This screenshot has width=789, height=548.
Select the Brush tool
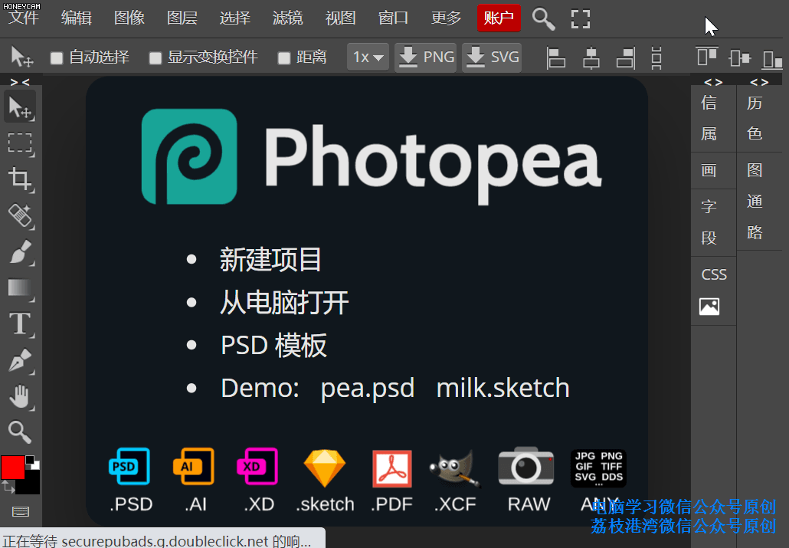click(x=20, y=252)
